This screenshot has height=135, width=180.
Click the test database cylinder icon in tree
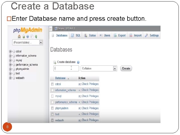14,73
